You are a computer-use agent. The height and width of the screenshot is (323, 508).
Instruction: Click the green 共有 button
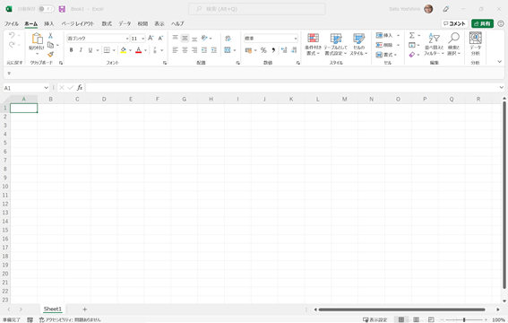click(x=482, y=23)
